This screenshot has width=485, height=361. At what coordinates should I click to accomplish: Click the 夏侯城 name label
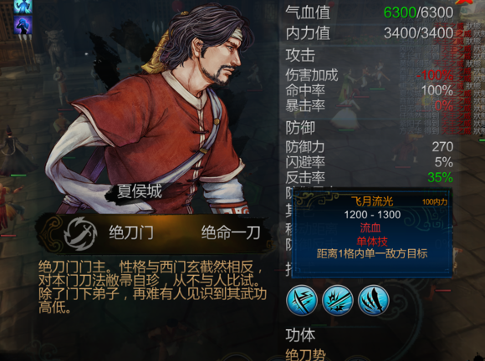click(x=139, y=192)
